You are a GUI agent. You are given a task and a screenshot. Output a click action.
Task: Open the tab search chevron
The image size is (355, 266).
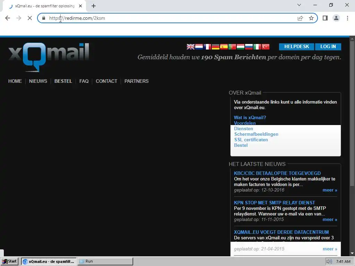(299, 5)
